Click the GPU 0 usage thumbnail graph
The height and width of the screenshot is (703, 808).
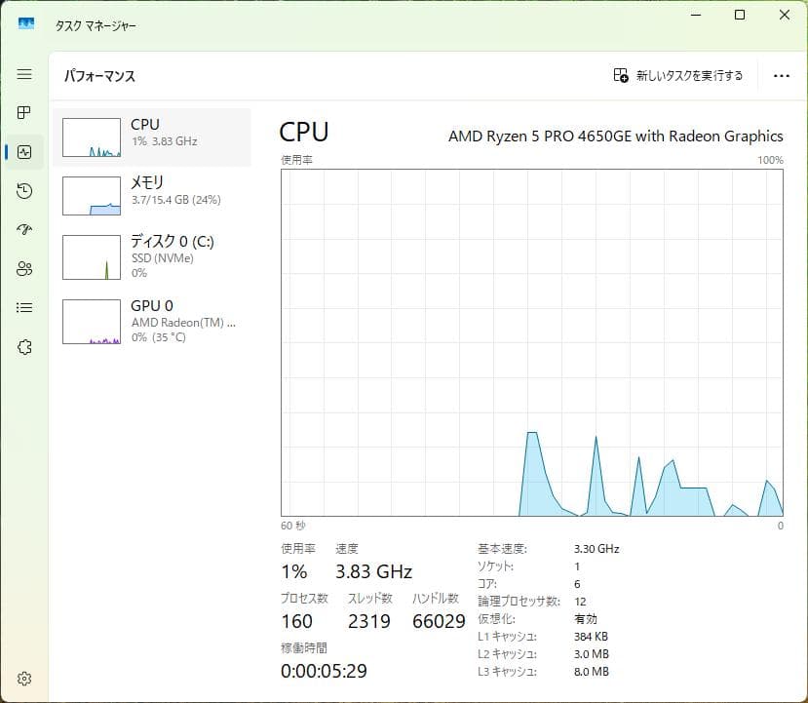pos(91,322)
